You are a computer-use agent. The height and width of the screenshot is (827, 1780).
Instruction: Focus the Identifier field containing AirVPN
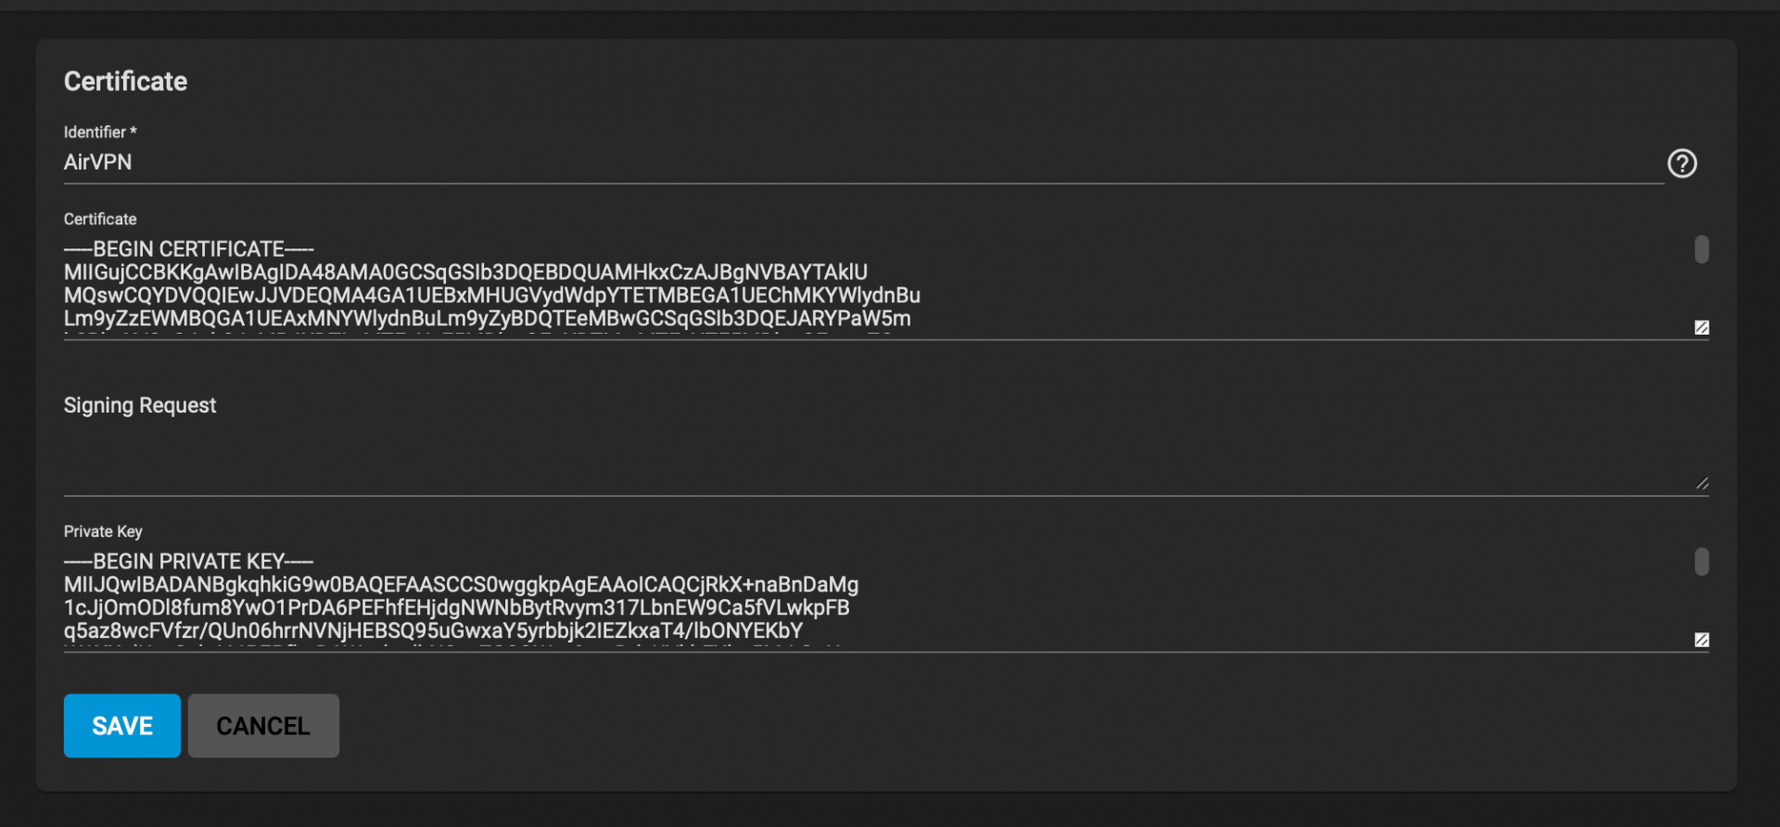(834, 162)
